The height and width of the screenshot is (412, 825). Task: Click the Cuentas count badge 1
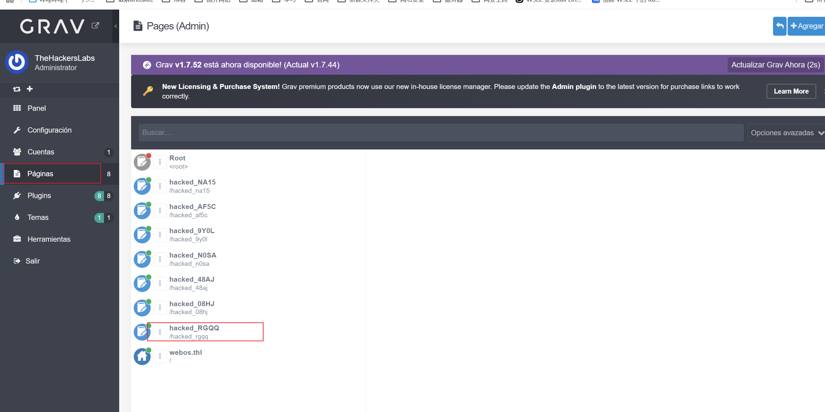pos(109,152)
